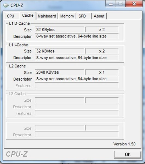
Task: Click the L1 D-Cache descriptor field
Action: [x=77, y=36]
